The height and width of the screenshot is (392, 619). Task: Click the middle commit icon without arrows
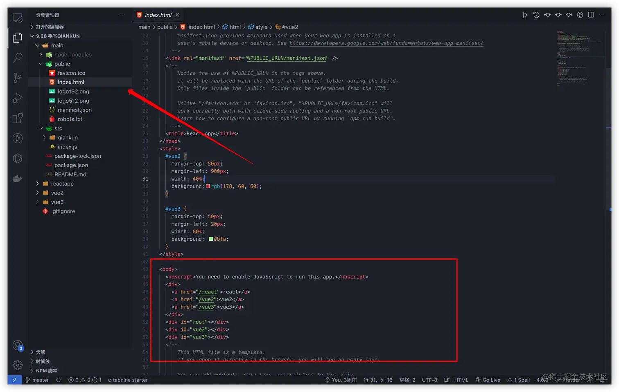(x=558, y=15)
